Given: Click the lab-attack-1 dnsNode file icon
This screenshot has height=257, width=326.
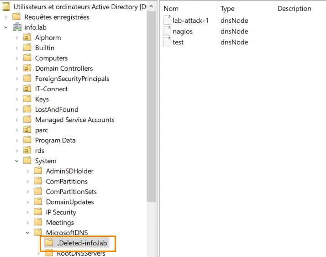Looking at the screenshot, I should tap(167, 21).
